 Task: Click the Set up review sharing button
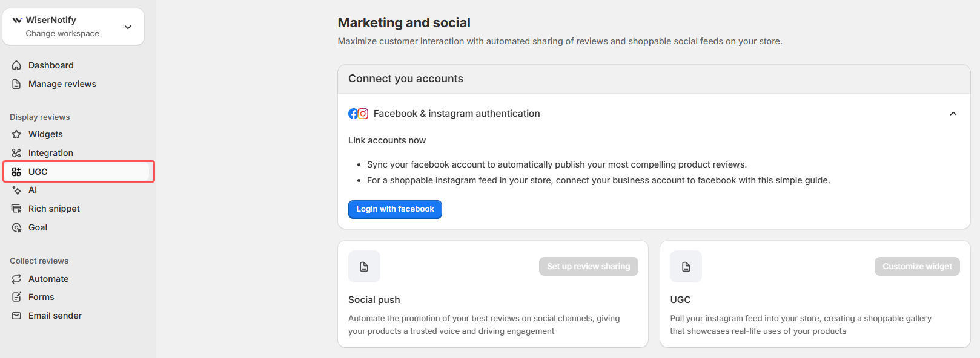(x=588, y=267)
